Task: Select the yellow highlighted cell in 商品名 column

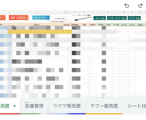Action: pos(40,32)
